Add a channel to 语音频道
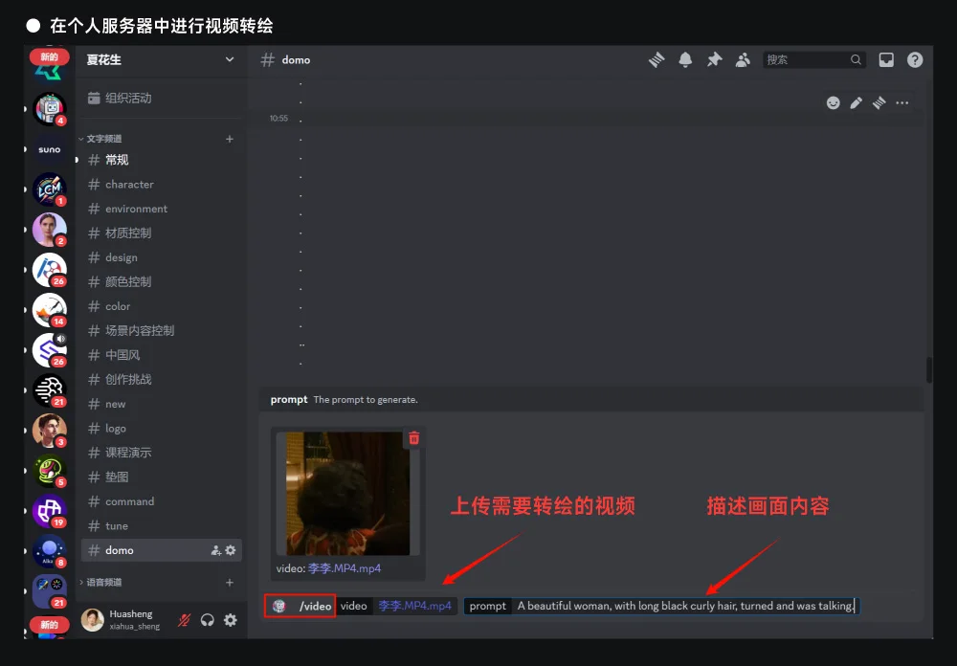 (230, 583)
